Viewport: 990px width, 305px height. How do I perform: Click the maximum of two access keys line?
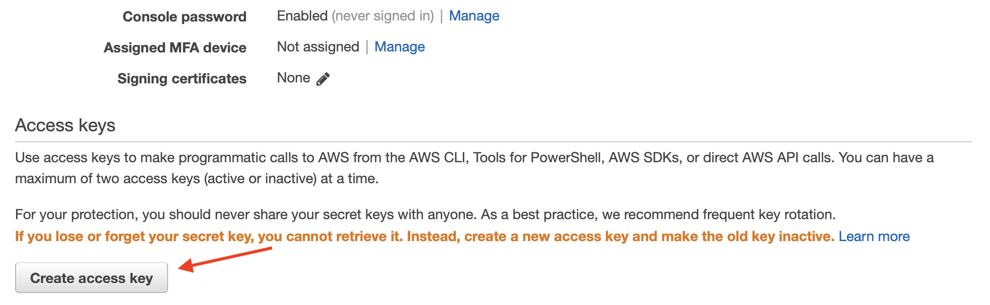point(197,179)
